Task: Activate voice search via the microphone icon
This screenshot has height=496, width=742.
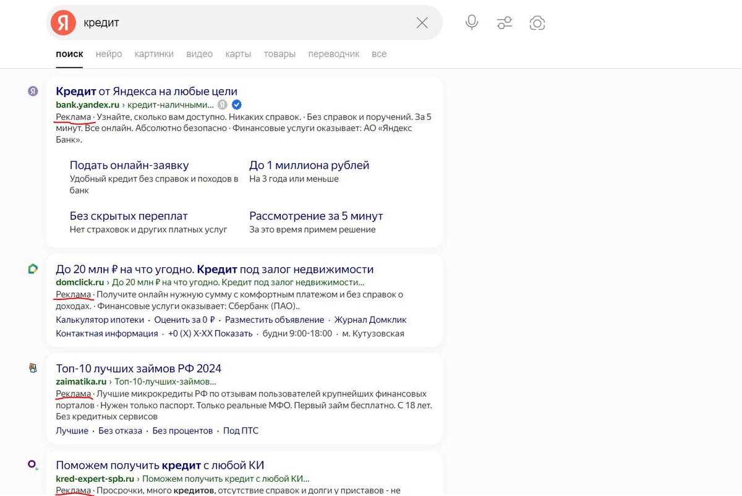Action: [471, 22]
